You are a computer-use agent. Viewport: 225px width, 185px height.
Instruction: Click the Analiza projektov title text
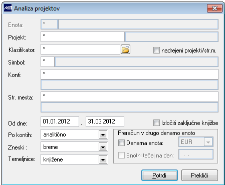37,8
